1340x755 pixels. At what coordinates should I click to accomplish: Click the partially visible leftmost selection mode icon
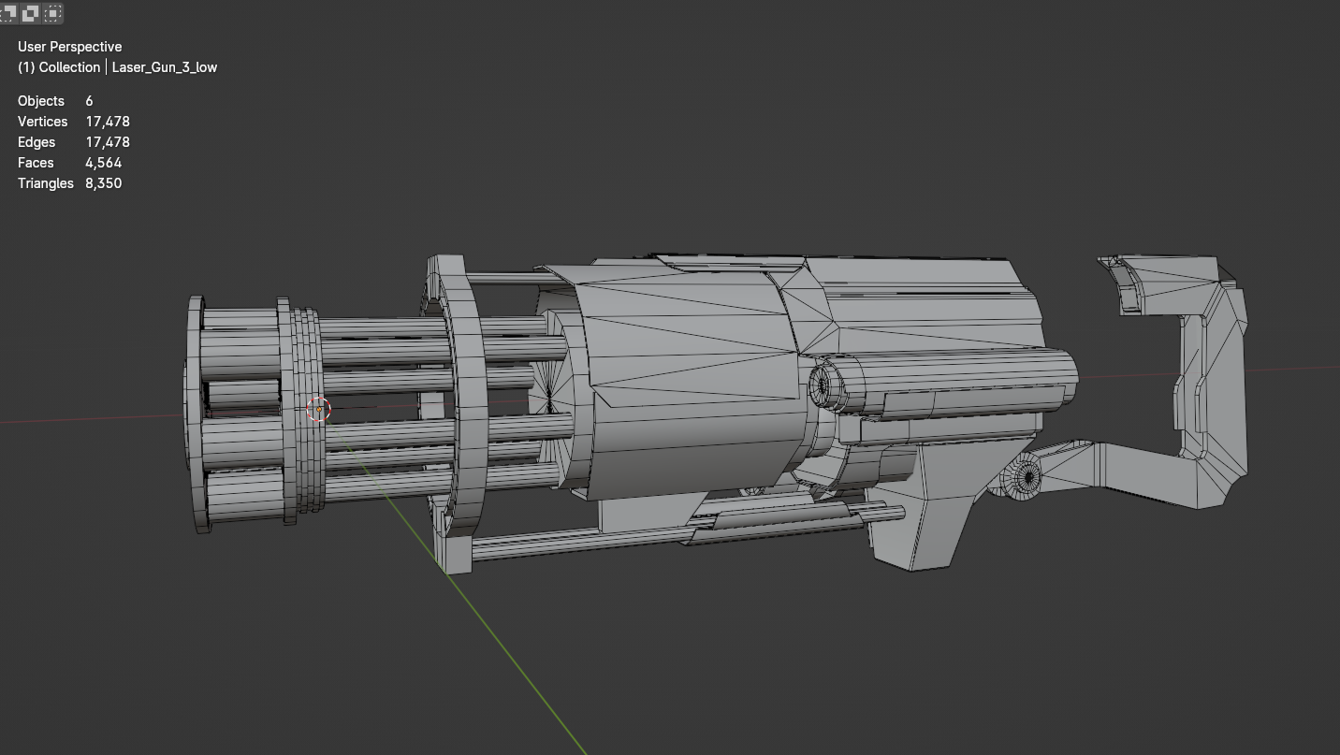[7, 13]
